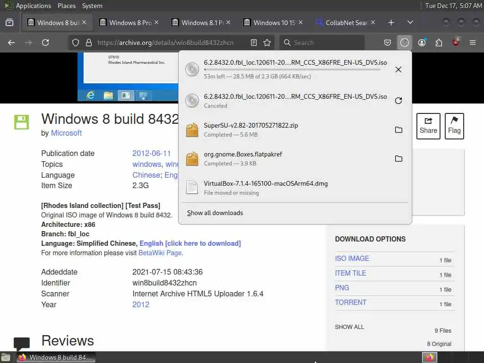Click the download progress bar
Image resolution: width=484 pixels, height=363 pixels.
click(x=292, y=69)
